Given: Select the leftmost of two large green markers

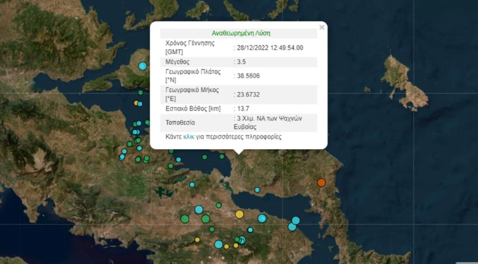Looking at the screenshot, I should click(x=185, y=219).
